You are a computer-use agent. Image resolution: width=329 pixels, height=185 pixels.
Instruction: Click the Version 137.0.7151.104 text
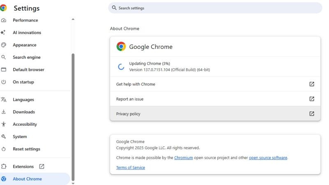click(169, 69)
